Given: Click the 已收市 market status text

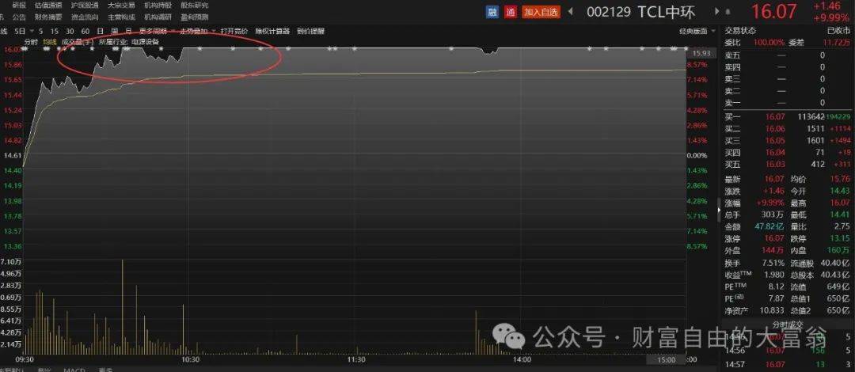Looking at the screenshot, I should 840,30.
